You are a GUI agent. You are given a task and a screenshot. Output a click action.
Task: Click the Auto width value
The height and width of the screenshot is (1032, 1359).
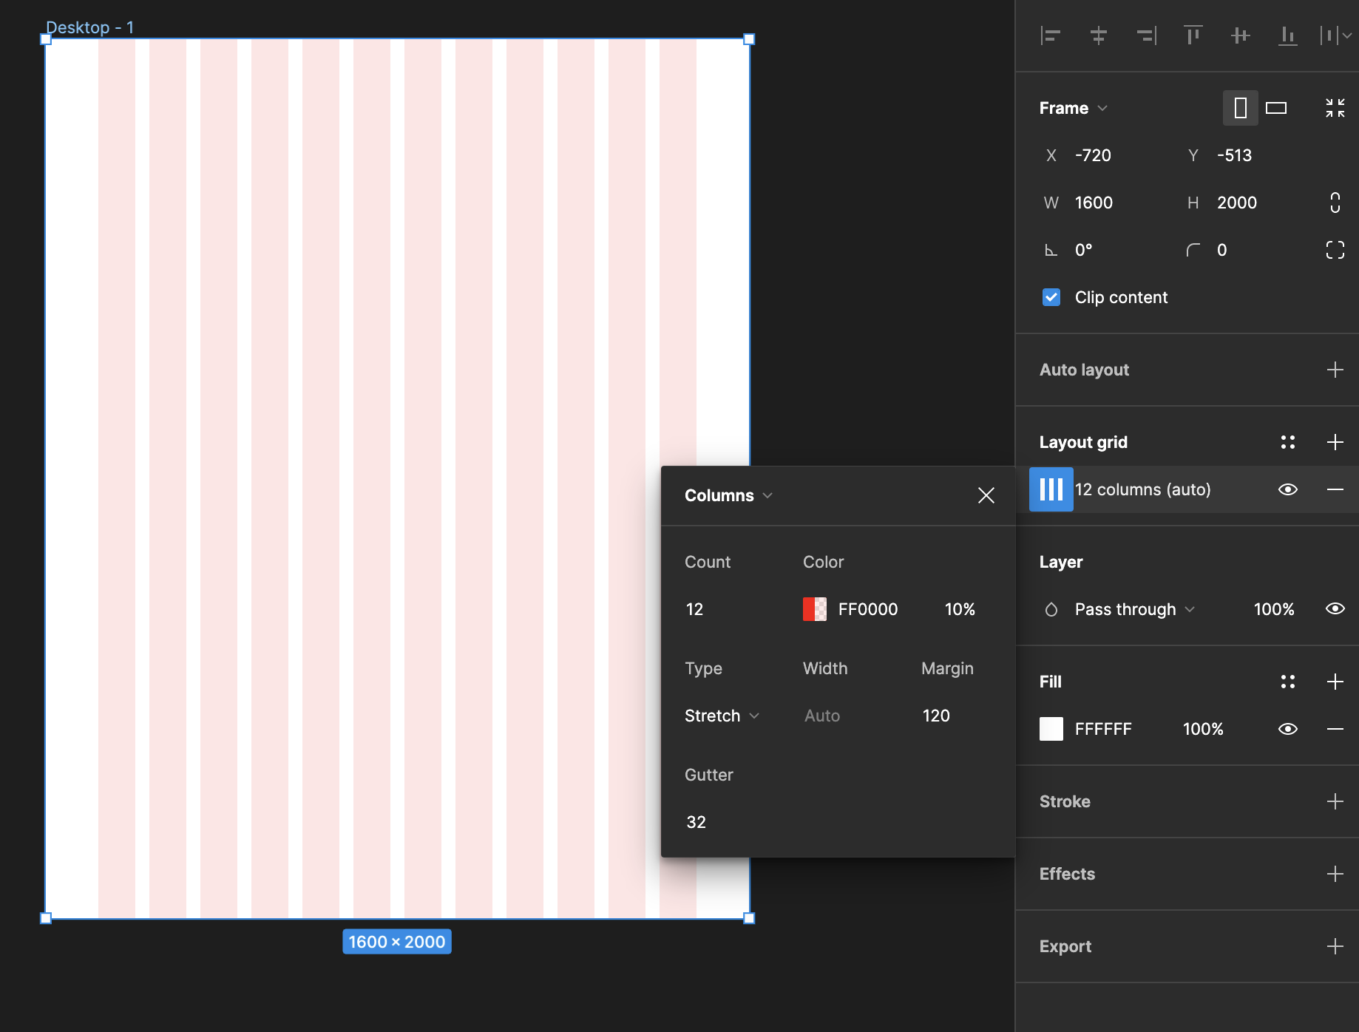click(x=822, y=716)
